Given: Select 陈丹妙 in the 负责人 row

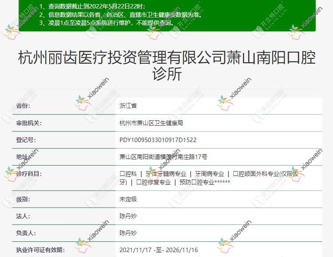Looking at the screenshot, I should click(128, 233).
